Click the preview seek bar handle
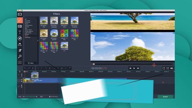Viewport: 192px width, 108px height. tap(94, 64)
